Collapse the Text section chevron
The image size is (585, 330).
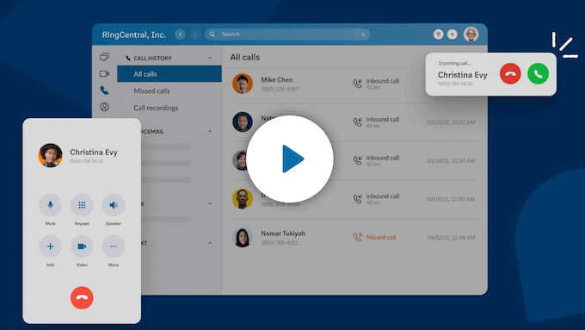[210, 243]
